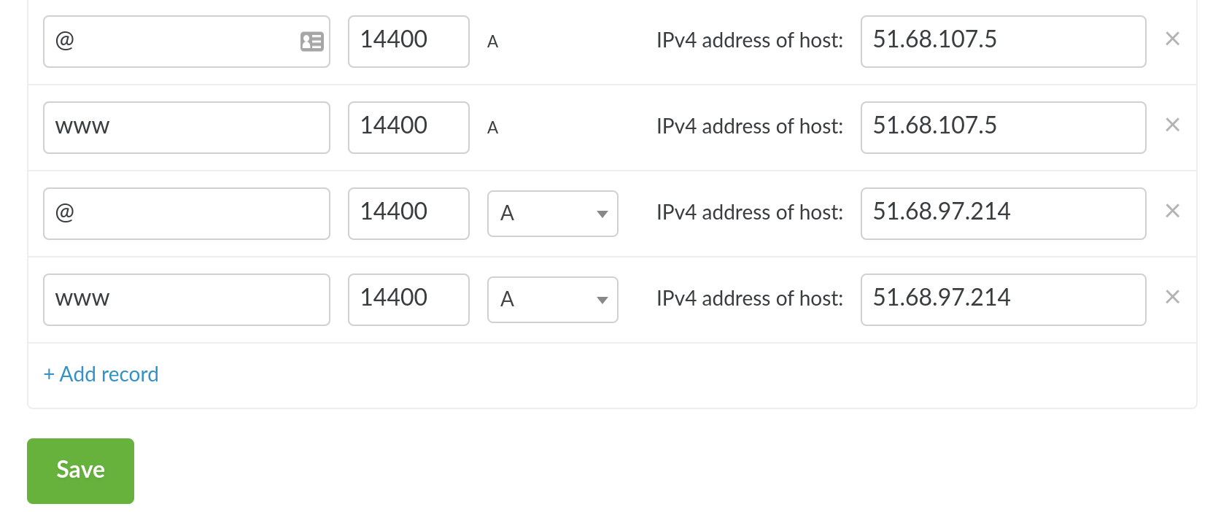Delete the @ record pointing to 51.68.107.5
The width and height of the screenshot is (1221, 512).
[1172, 39]
